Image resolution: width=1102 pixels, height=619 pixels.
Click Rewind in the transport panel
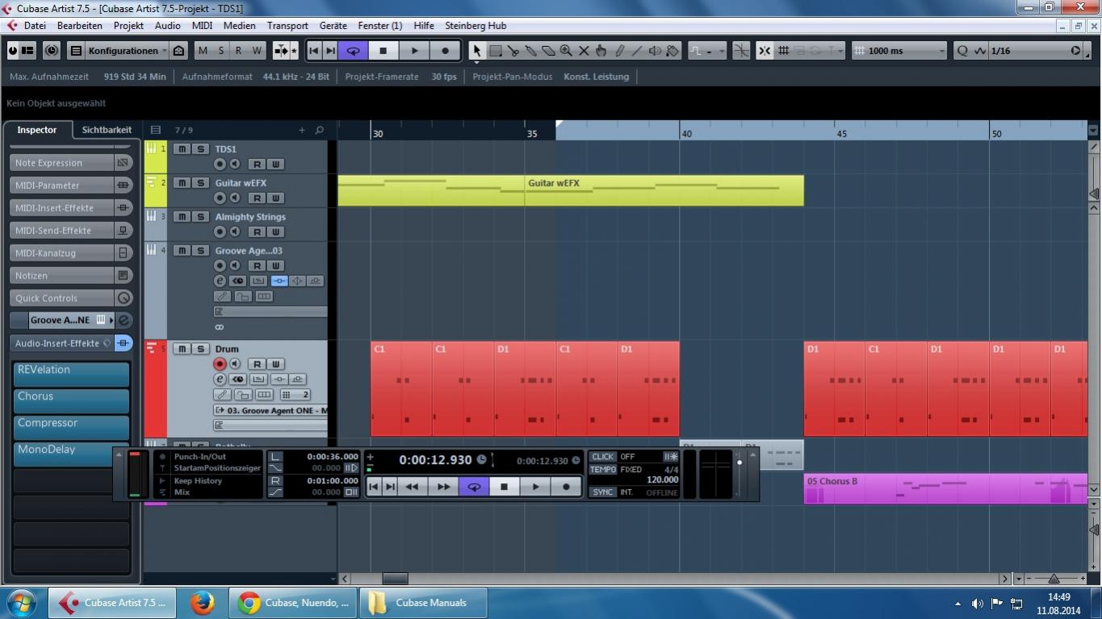point(412,487)
